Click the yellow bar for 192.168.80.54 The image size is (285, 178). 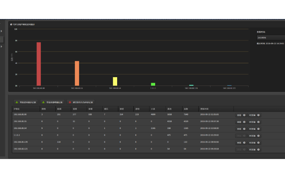[115, 81]
